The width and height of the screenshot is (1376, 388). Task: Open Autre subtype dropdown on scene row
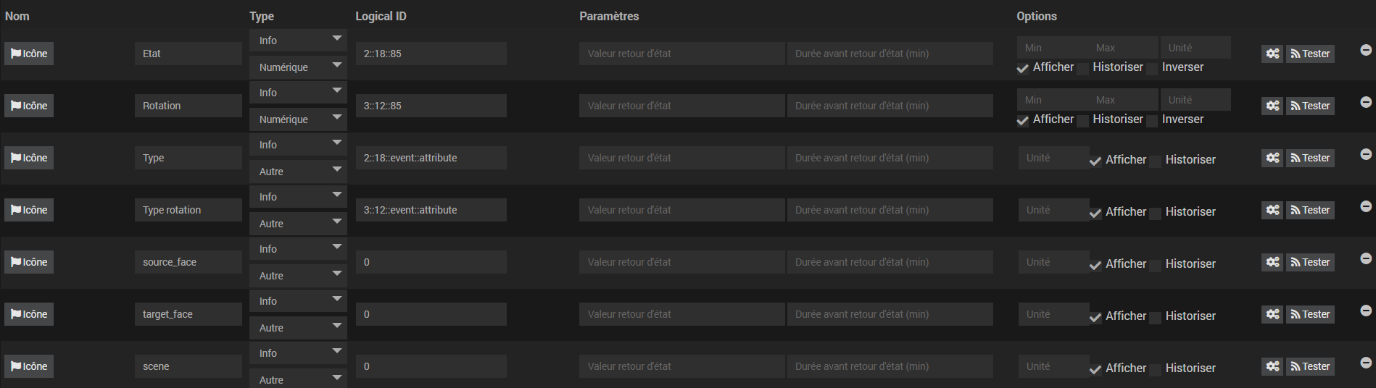click(x=298, y=379)
